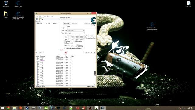Open Recycle Bin on the desktop

pyautogui.click(x=6, y=4)
